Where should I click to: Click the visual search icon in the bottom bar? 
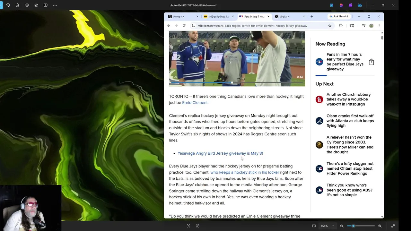pyautogui.click(x=188, y=226)
